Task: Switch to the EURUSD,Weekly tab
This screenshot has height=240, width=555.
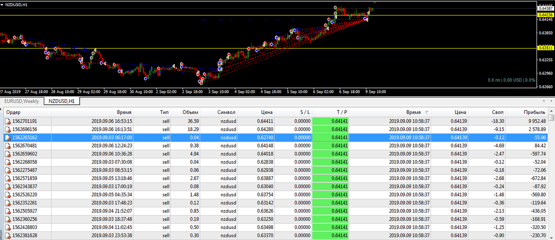Action: pos(22,101)
